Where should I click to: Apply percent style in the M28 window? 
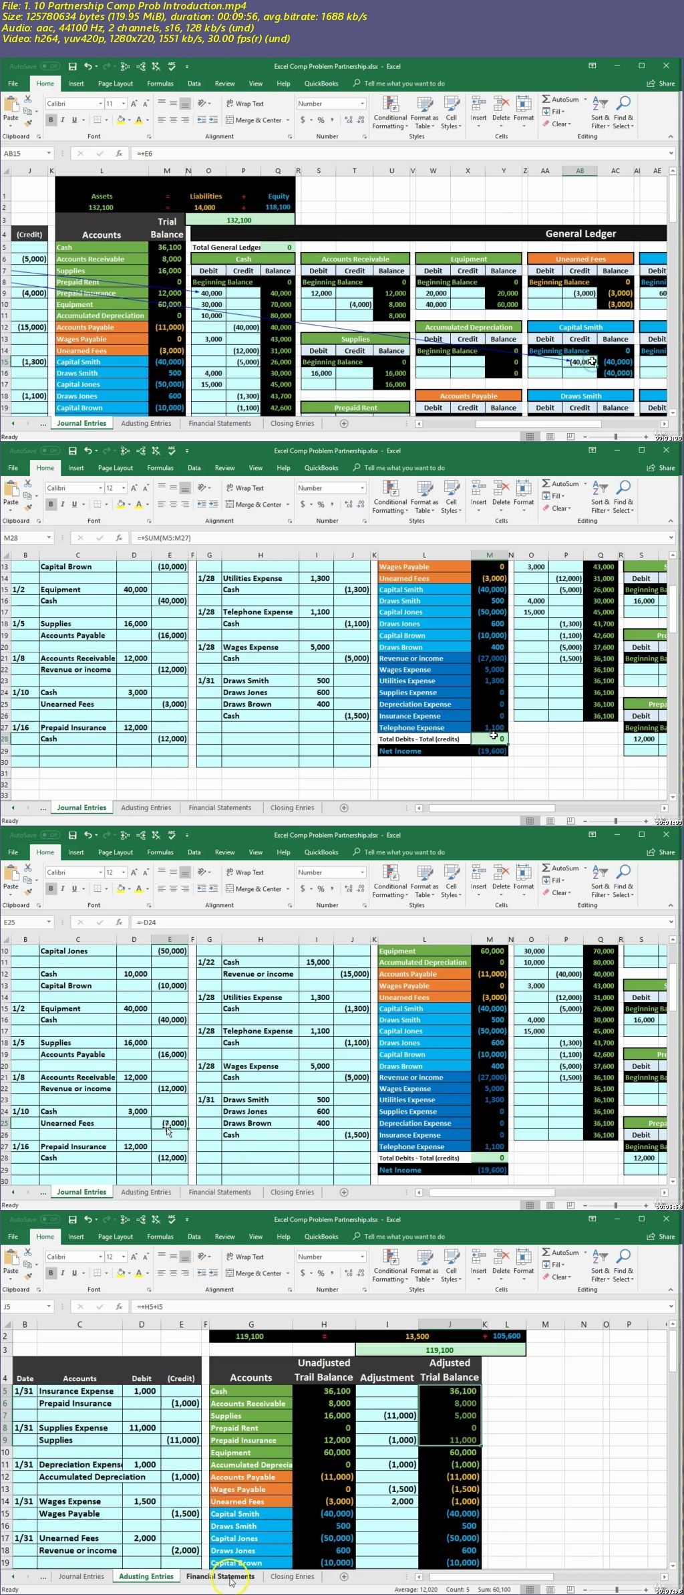[x=321, y=505]
